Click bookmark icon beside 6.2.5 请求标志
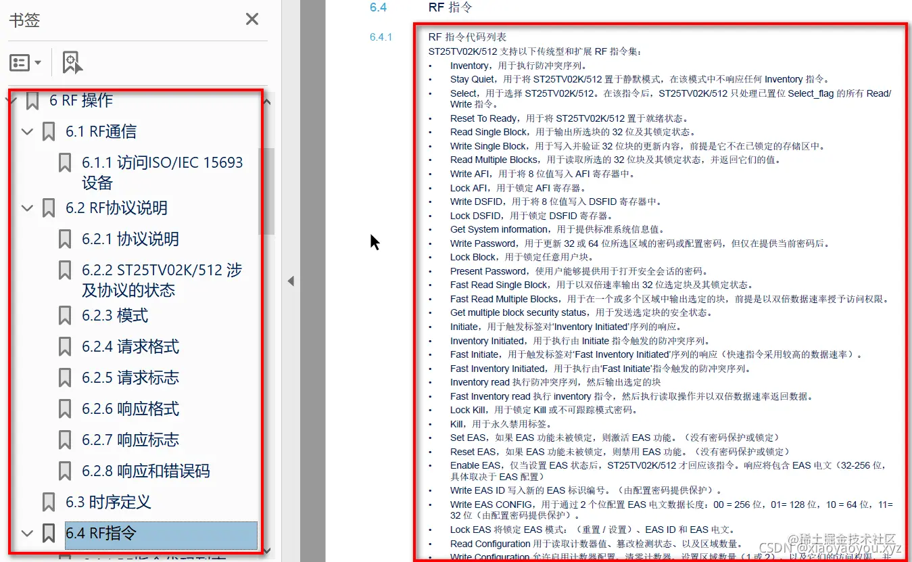This screenshot has width=912, height=562. [65, 378]
